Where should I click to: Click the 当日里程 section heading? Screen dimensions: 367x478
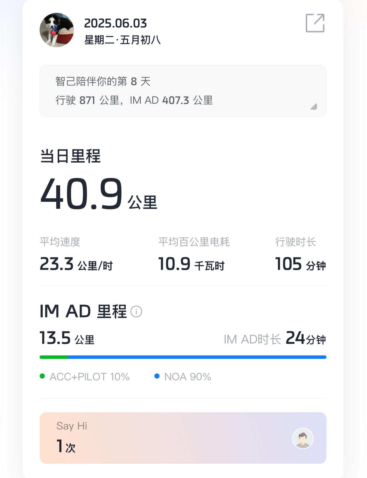(x=70, y=156)
